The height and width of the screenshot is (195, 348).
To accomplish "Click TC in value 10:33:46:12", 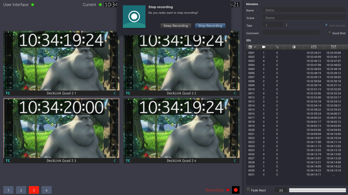I will pos(314,61).
